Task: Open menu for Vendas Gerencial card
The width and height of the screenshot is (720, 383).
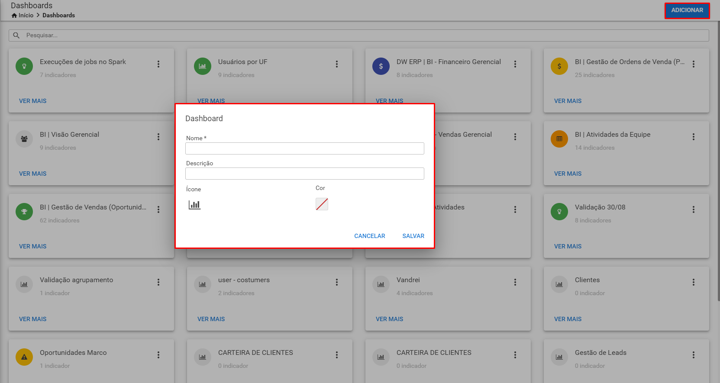Action: point(515,137)
